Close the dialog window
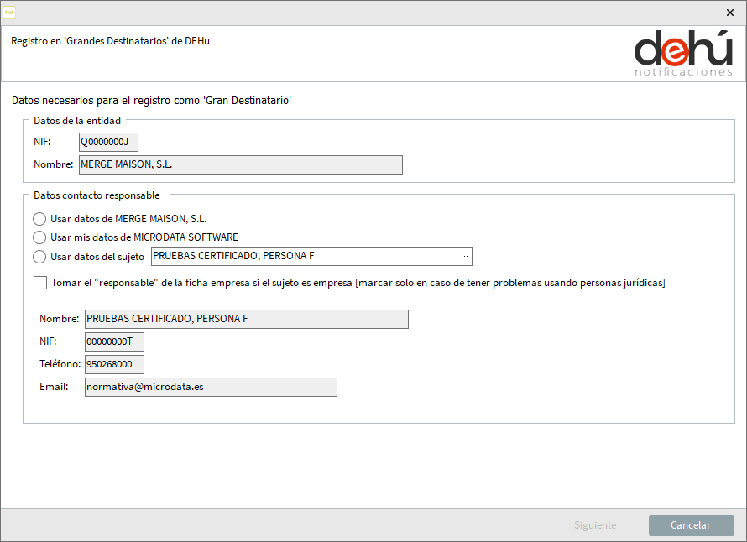747x542 pixels. point(730,13)
